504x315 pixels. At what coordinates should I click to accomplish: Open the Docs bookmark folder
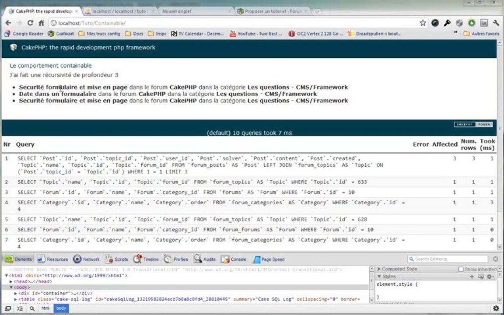(x=134, y=33)
